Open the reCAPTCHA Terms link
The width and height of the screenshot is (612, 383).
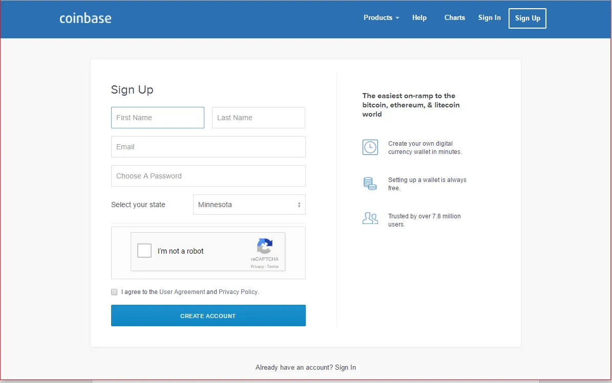(273, 266)
